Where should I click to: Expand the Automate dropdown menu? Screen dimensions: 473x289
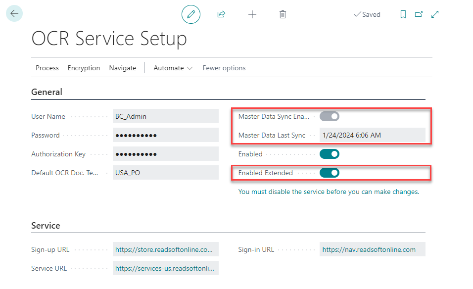pos(173,68)
